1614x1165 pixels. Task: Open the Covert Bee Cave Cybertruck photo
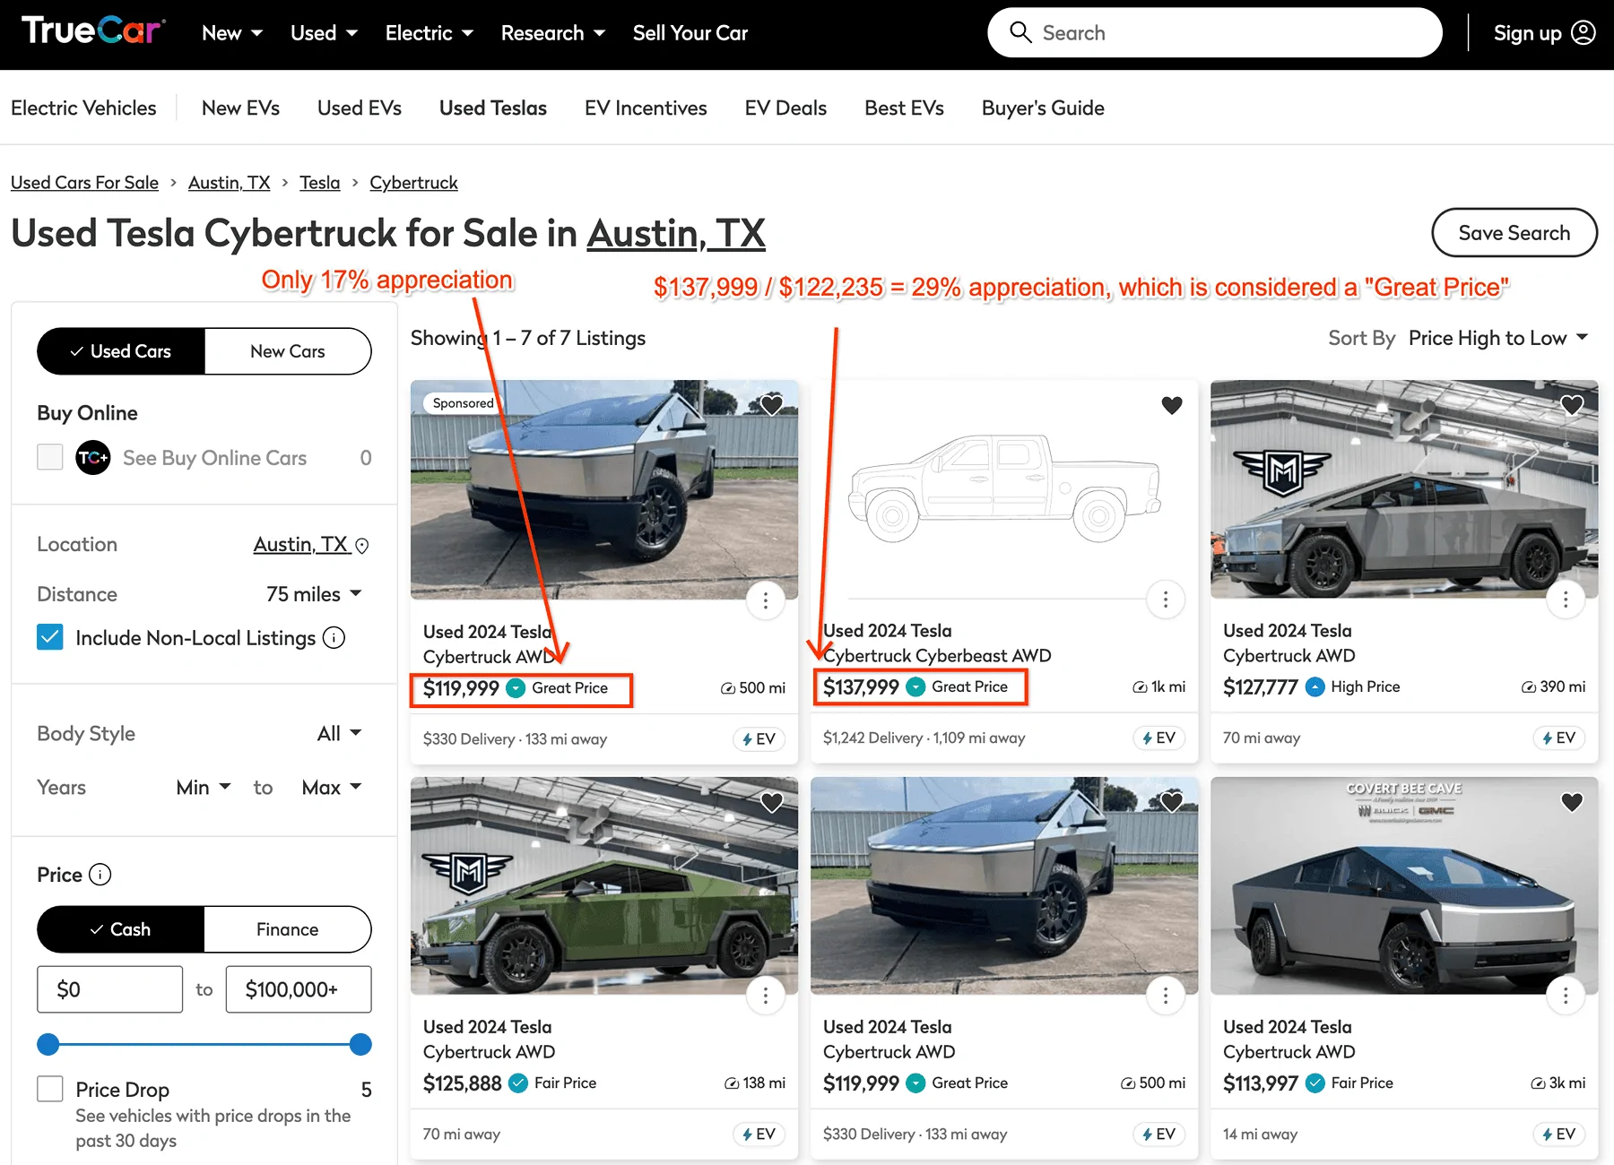click(x=1404, y=885)
